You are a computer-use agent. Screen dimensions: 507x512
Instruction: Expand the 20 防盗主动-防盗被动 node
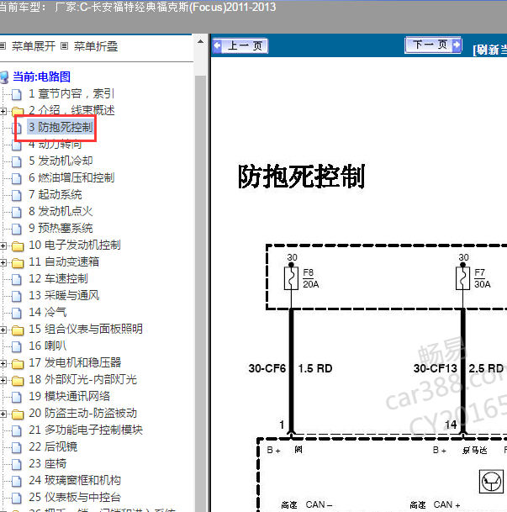[3, 414]
